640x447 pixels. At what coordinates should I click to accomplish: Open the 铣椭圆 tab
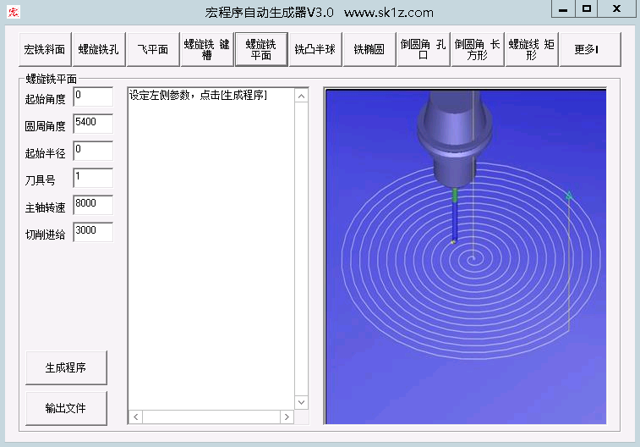(x=369, y=49)
